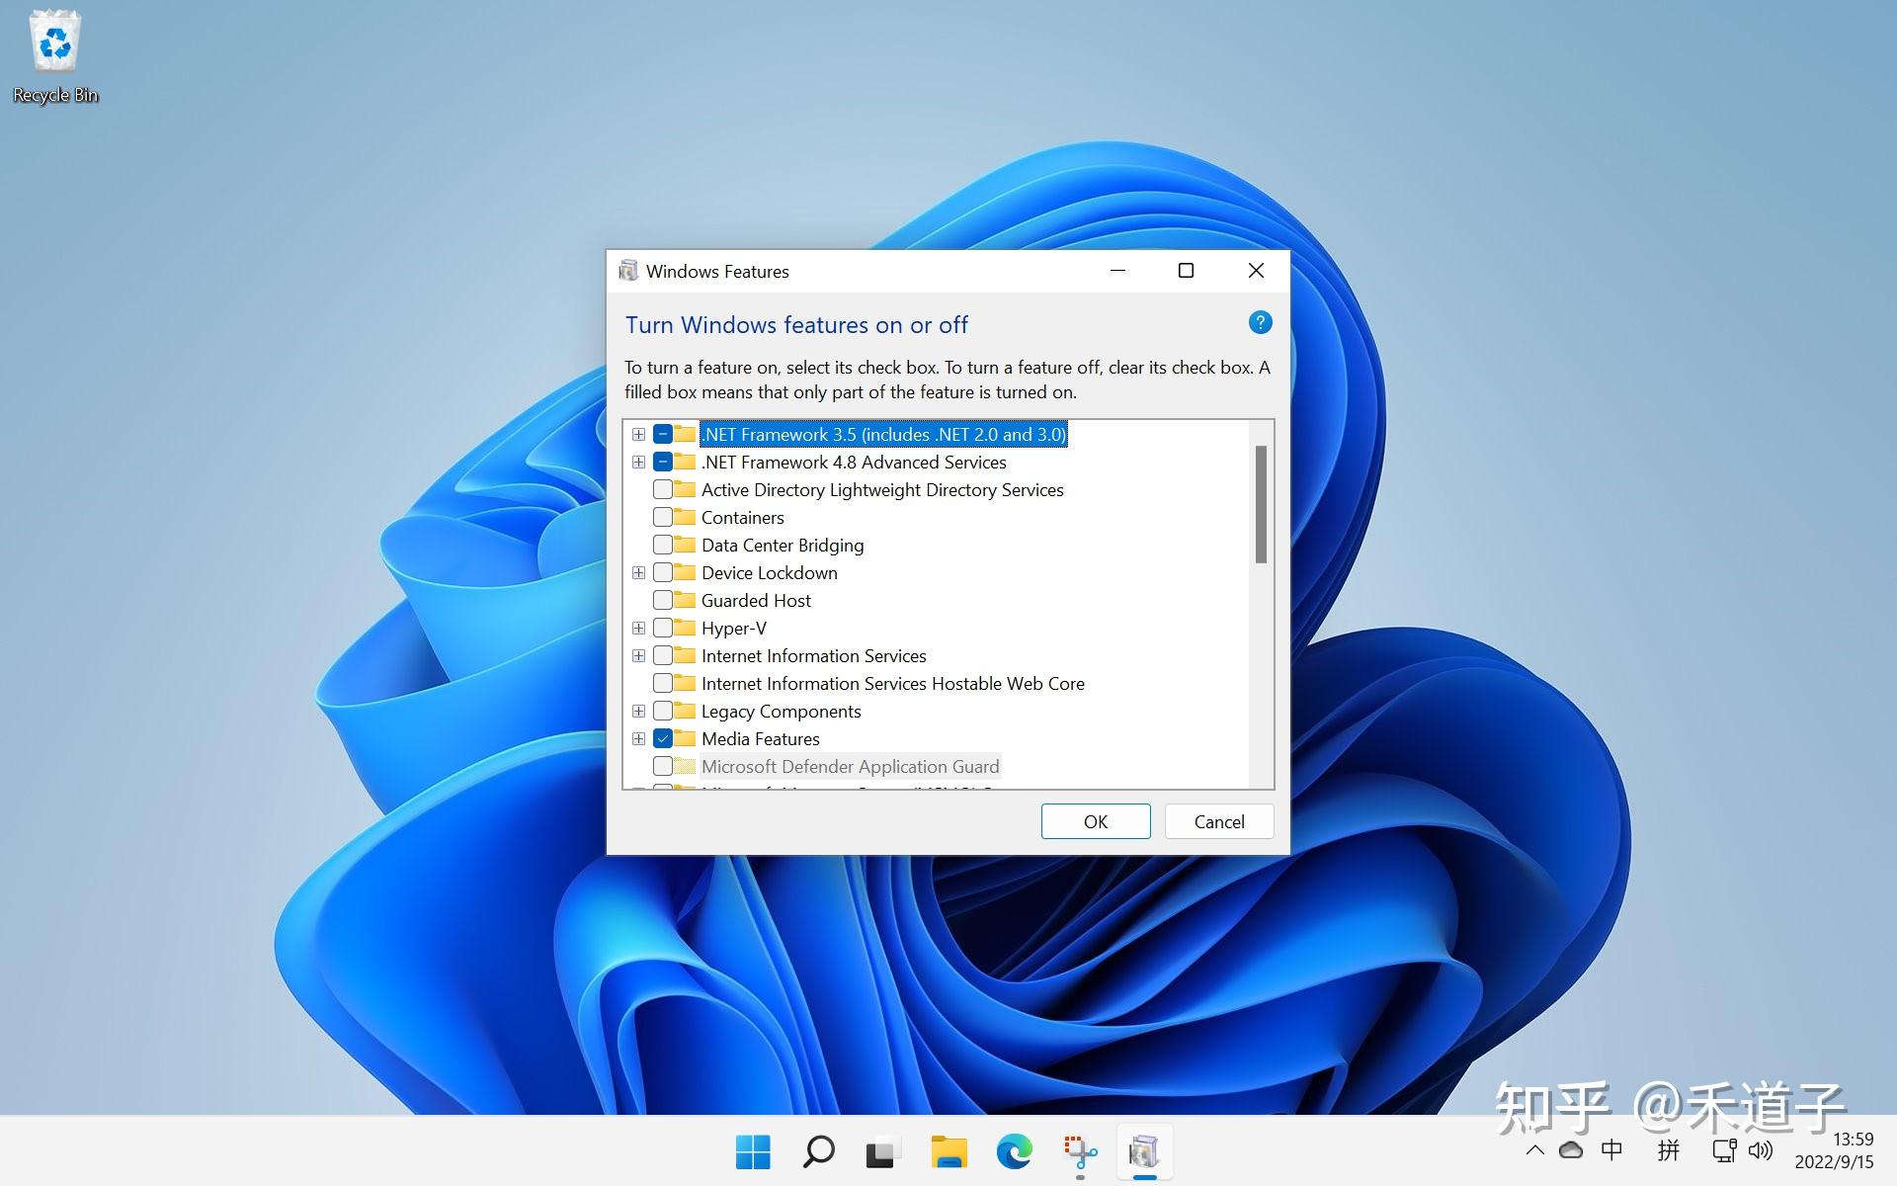The image size is (1897, 1186).
Task: Click the folder icon beside Legacy Components
Action: click(x=685, y=711)
